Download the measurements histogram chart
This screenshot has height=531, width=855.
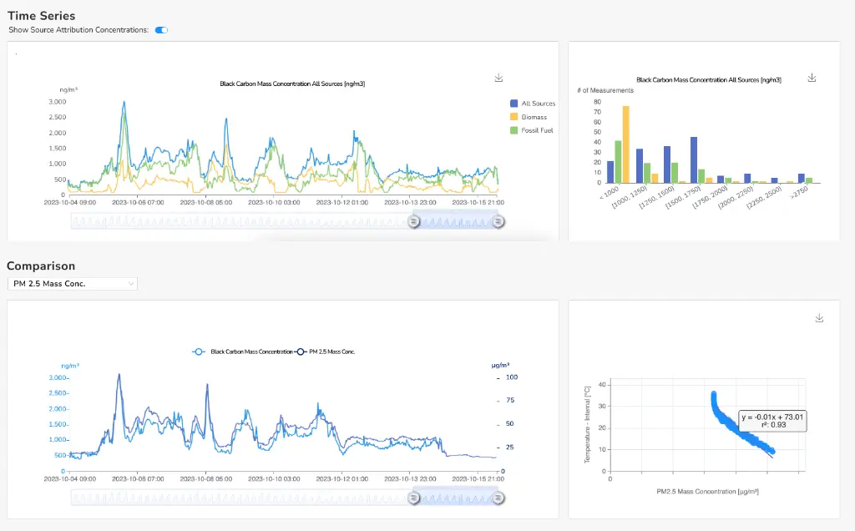click(811, 78)
